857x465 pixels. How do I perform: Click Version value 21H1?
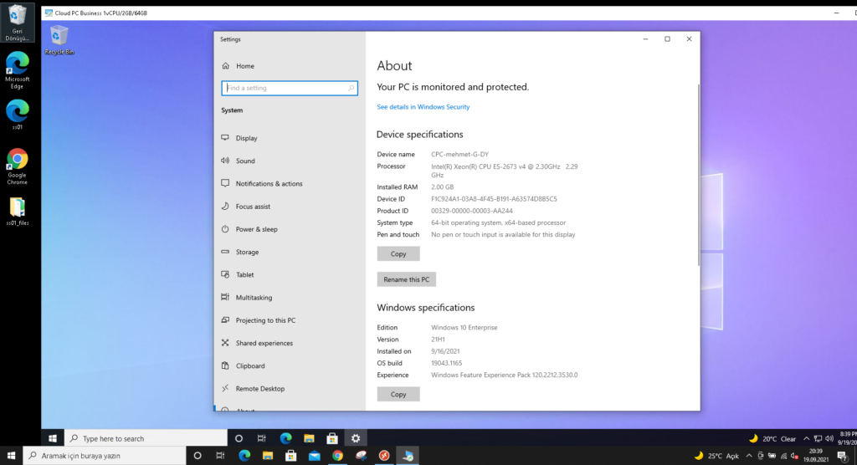[x=438, y=340]
